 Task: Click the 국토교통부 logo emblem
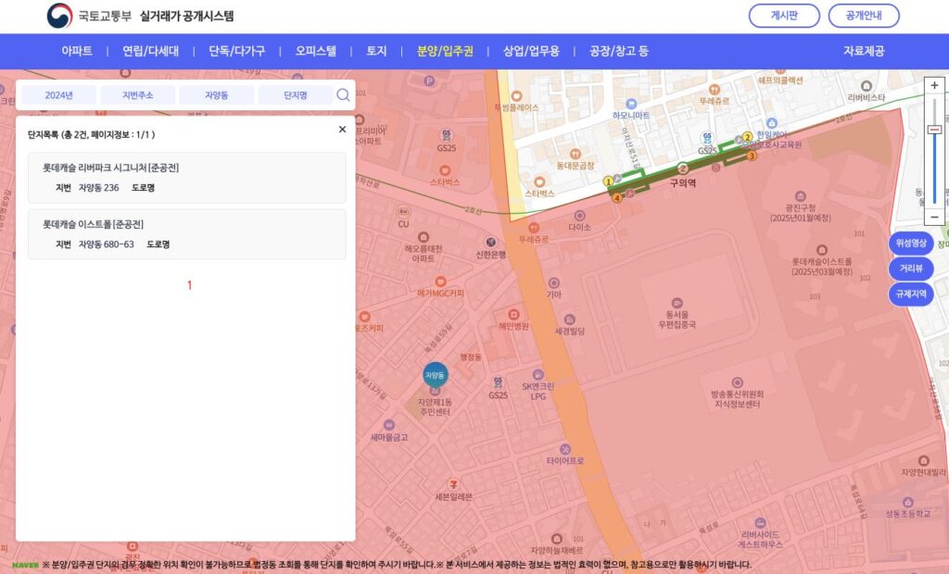pos(59,16)
